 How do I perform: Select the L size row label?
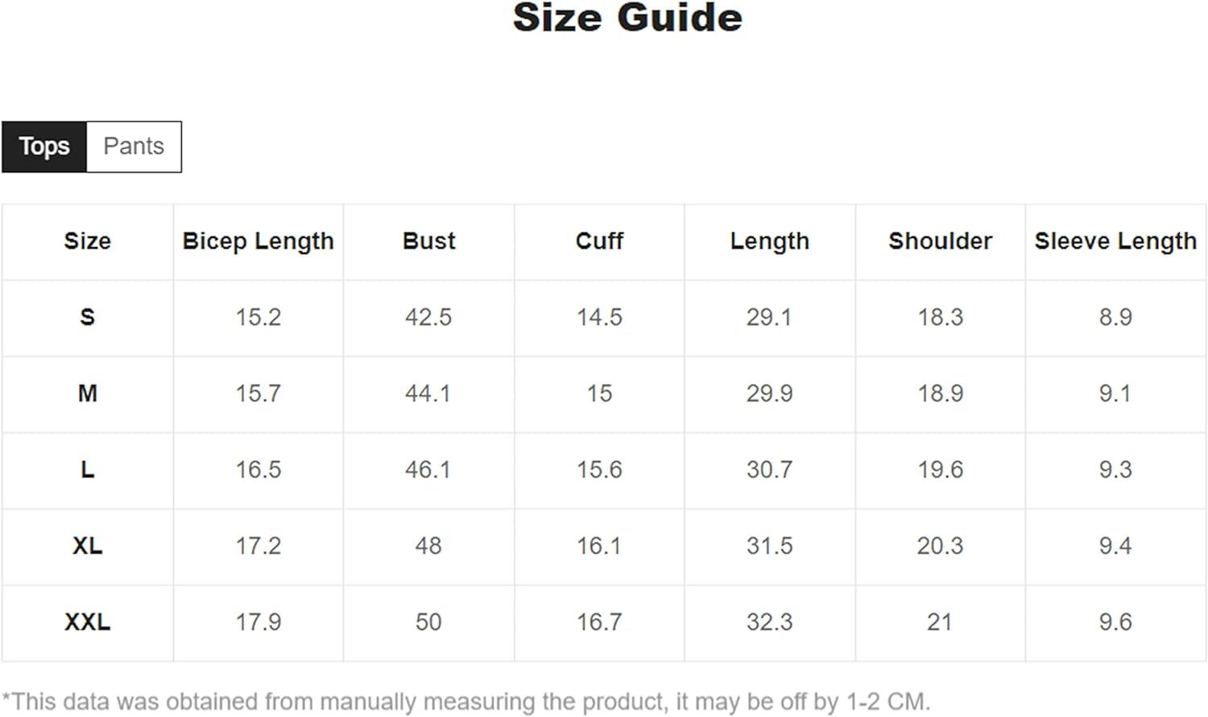click(x=87, y=469)
